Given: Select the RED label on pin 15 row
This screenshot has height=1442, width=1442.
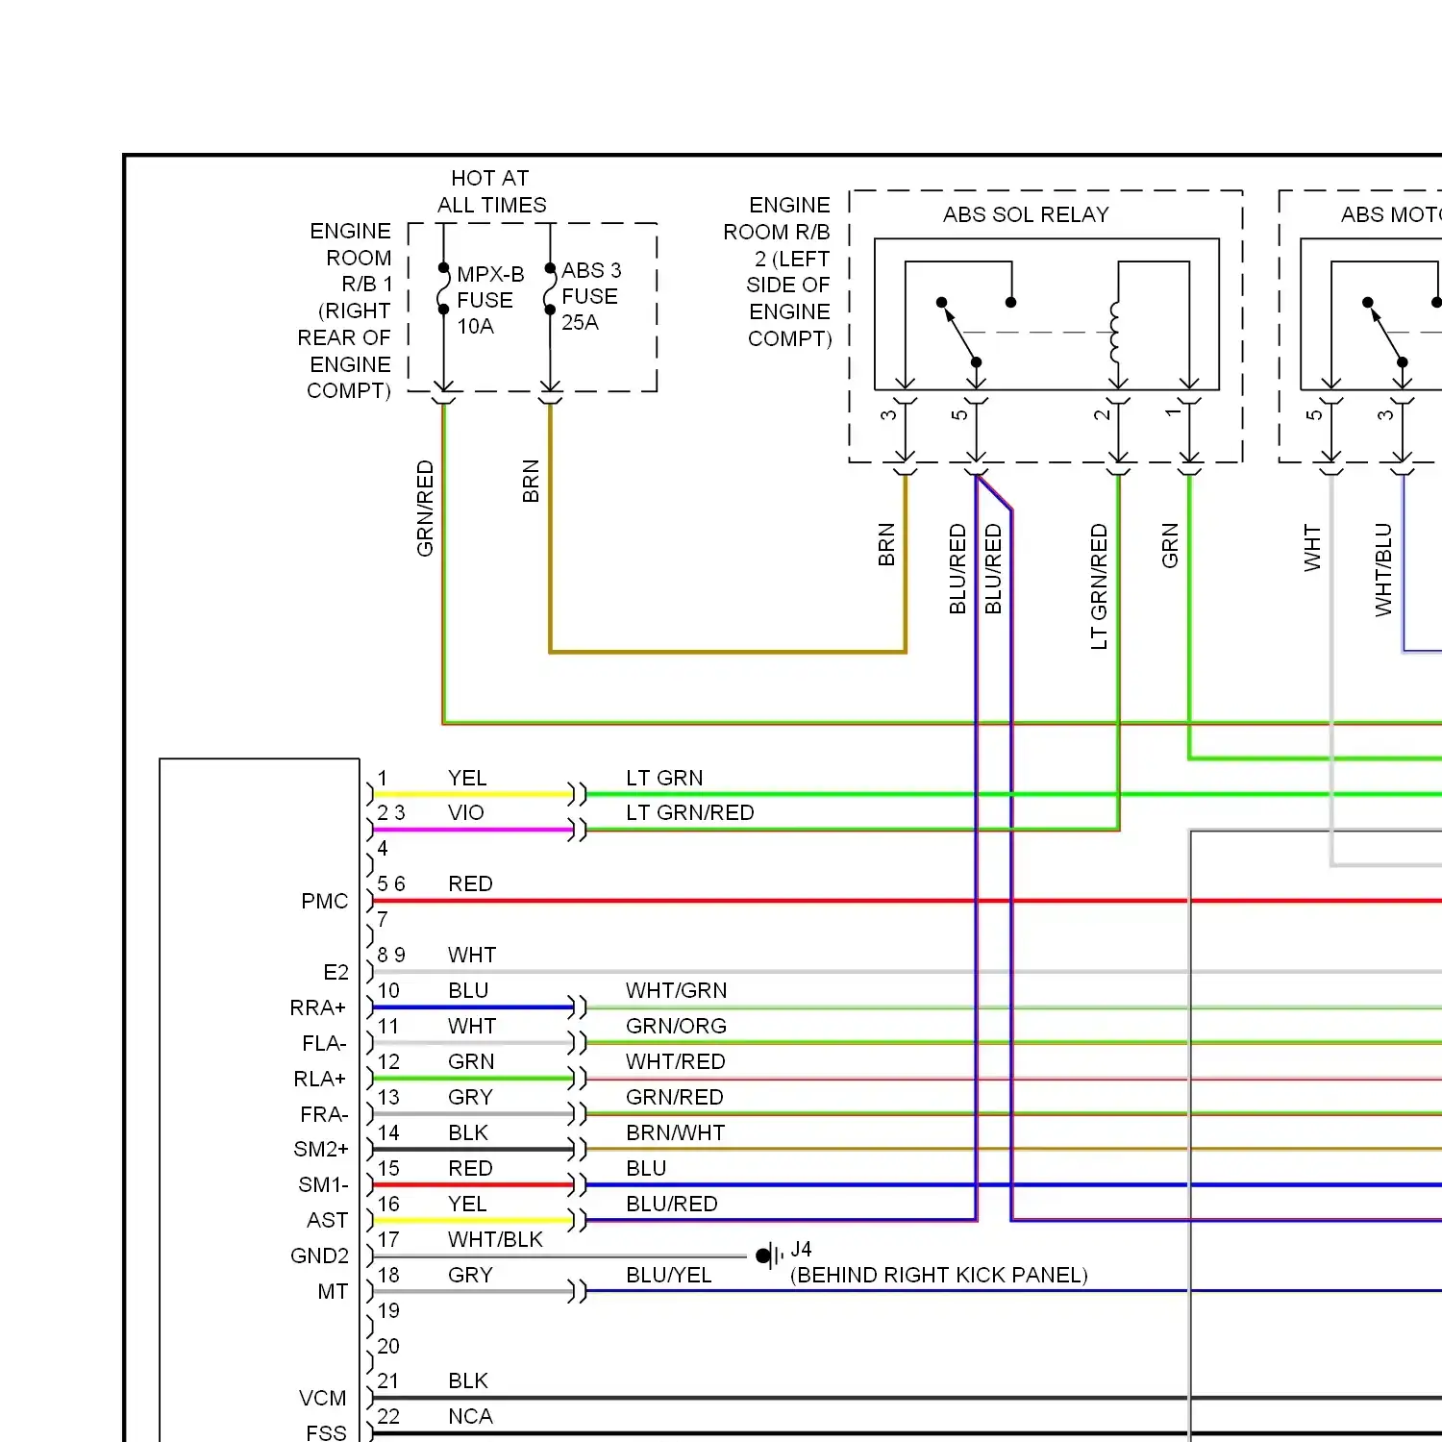Looking at the screenshot, I should click(x=470, y=1168).
